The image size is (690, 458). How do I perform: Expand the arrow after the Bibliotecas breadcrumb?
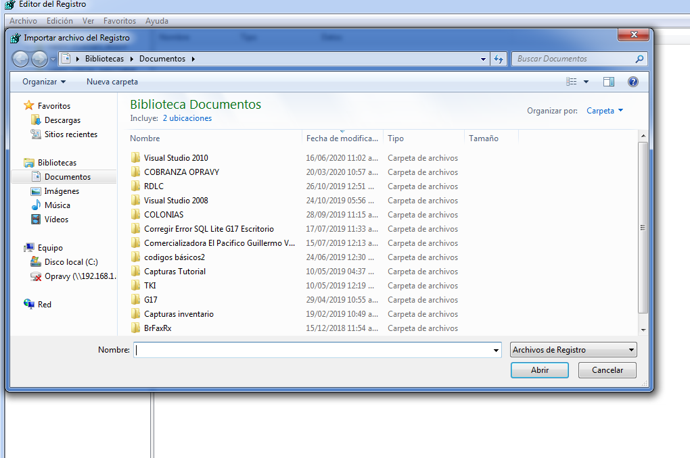(x=132, y=59)
